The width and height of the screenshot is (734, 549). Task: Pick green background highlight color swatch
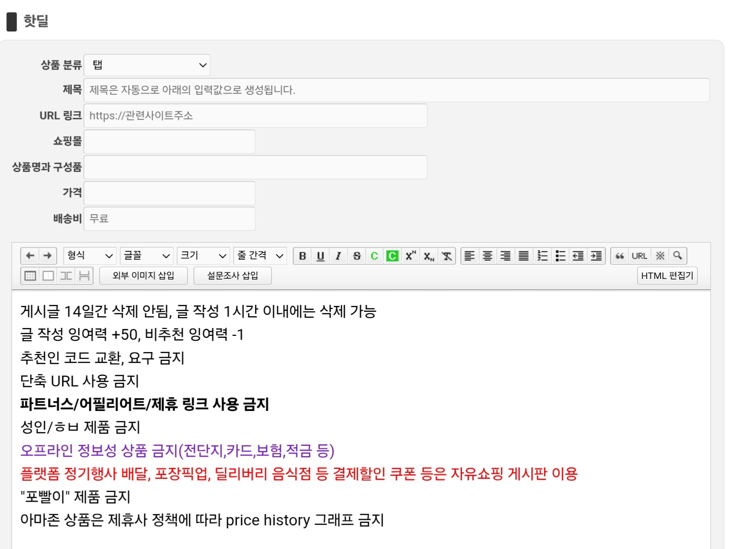click(392, 256)
